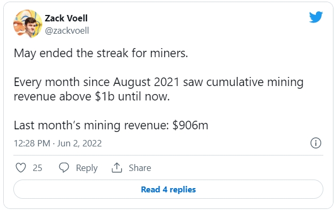Like the tweet with heart icon

pyautogui.click(x=21, y=168)
